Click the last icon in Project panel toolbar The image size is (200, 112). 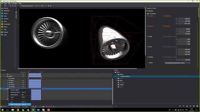point(197,106)
